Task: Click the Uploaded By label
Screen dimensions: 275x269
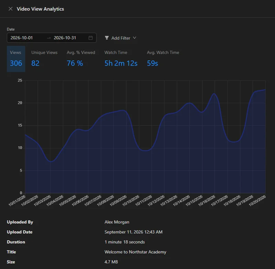Action: [x=20, y=222]
